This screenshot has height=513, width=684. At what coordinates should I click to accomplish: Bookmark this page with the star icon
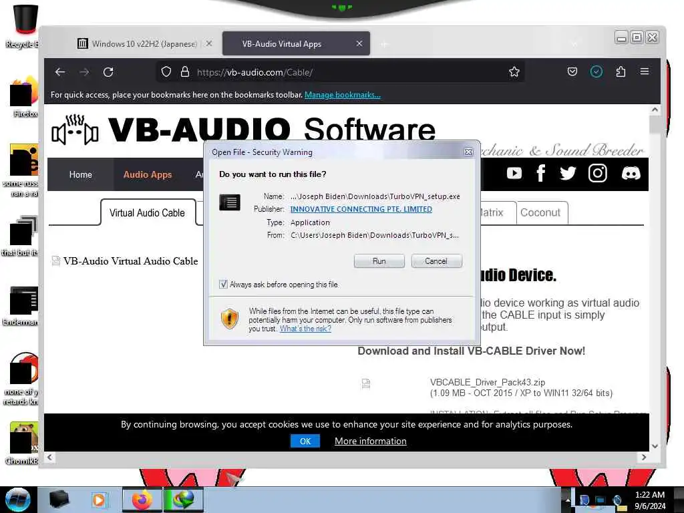(514, 72)
